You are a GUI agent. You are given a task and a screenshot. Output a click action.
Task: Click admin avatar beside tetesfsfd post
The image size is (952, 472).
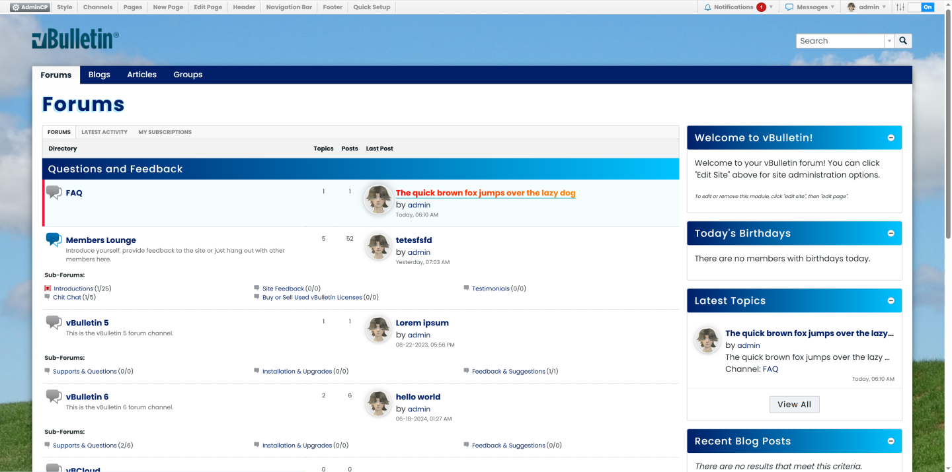pos(378,247)
